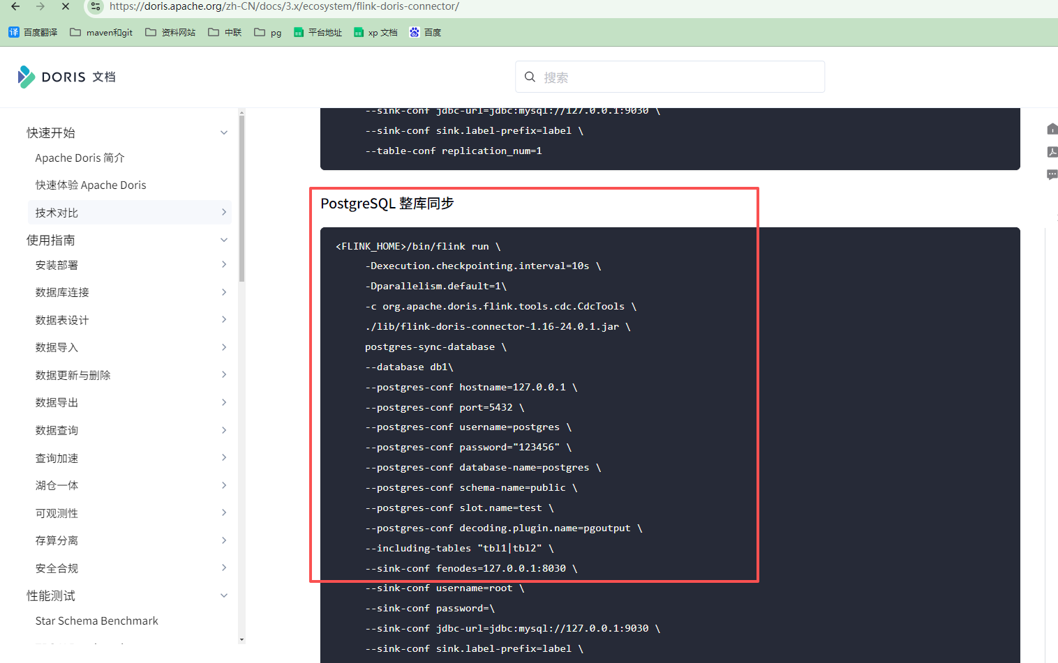Viewport: 1058px width, 663px height.
Task: Stop page loading with the X button
Action: coord(65,6)
